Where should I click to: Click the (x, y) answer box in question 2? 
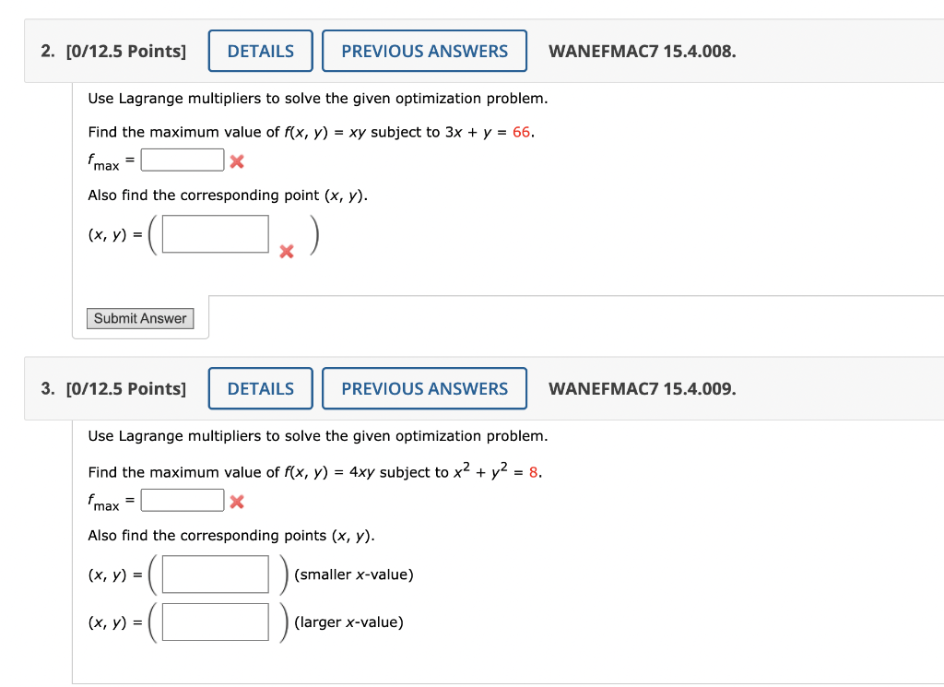214,233
